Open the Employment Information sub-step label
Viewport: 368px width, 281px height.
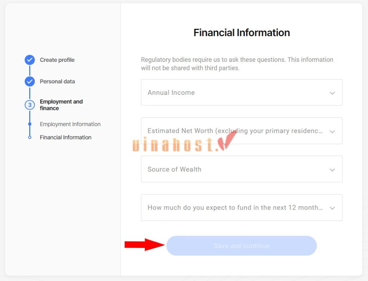pos(70,124)
